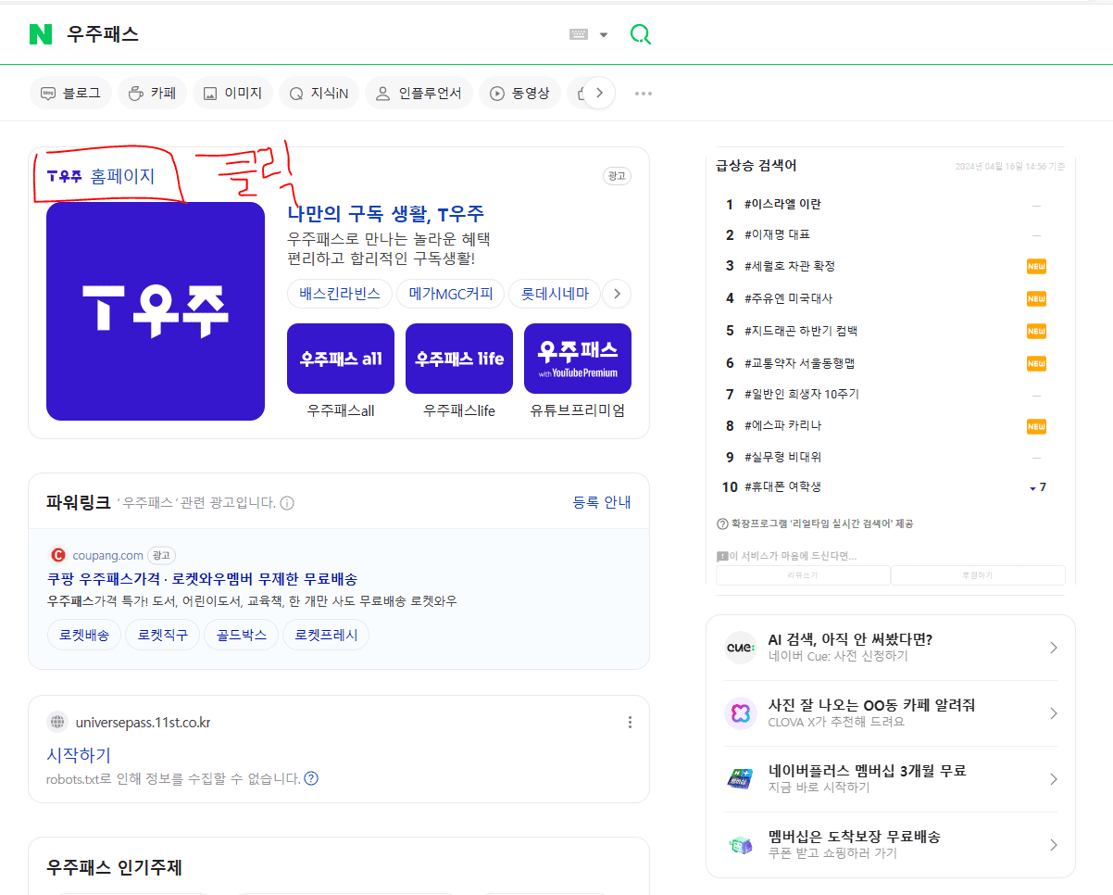Expand the 네이버플러스 멤버십 3개월 무료 row
1113x895 pixels.
(891, 779)
